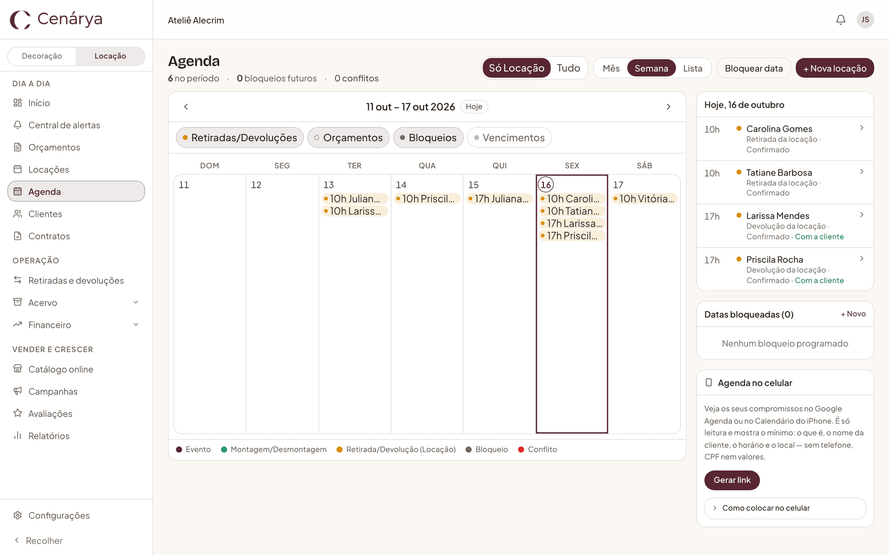Go to the previous week arrow

(x=186, y=107)
